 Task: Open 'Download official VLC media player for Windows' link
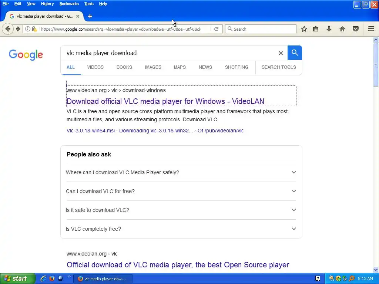coord(165,101)
